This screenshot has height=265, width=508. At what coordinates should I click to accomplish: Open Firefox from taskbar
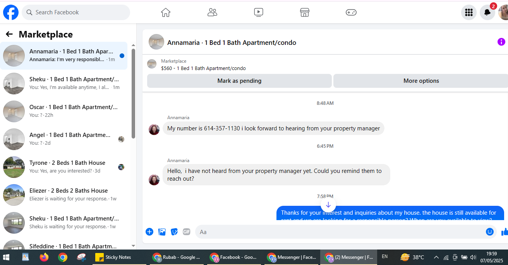click(x=44, y=257)
